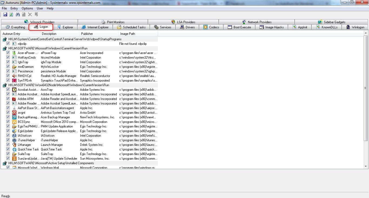Click the RtHDVCpl speaker icon
Screen dimensions: 369x198
pyautogui.click(x=14, y=76)
